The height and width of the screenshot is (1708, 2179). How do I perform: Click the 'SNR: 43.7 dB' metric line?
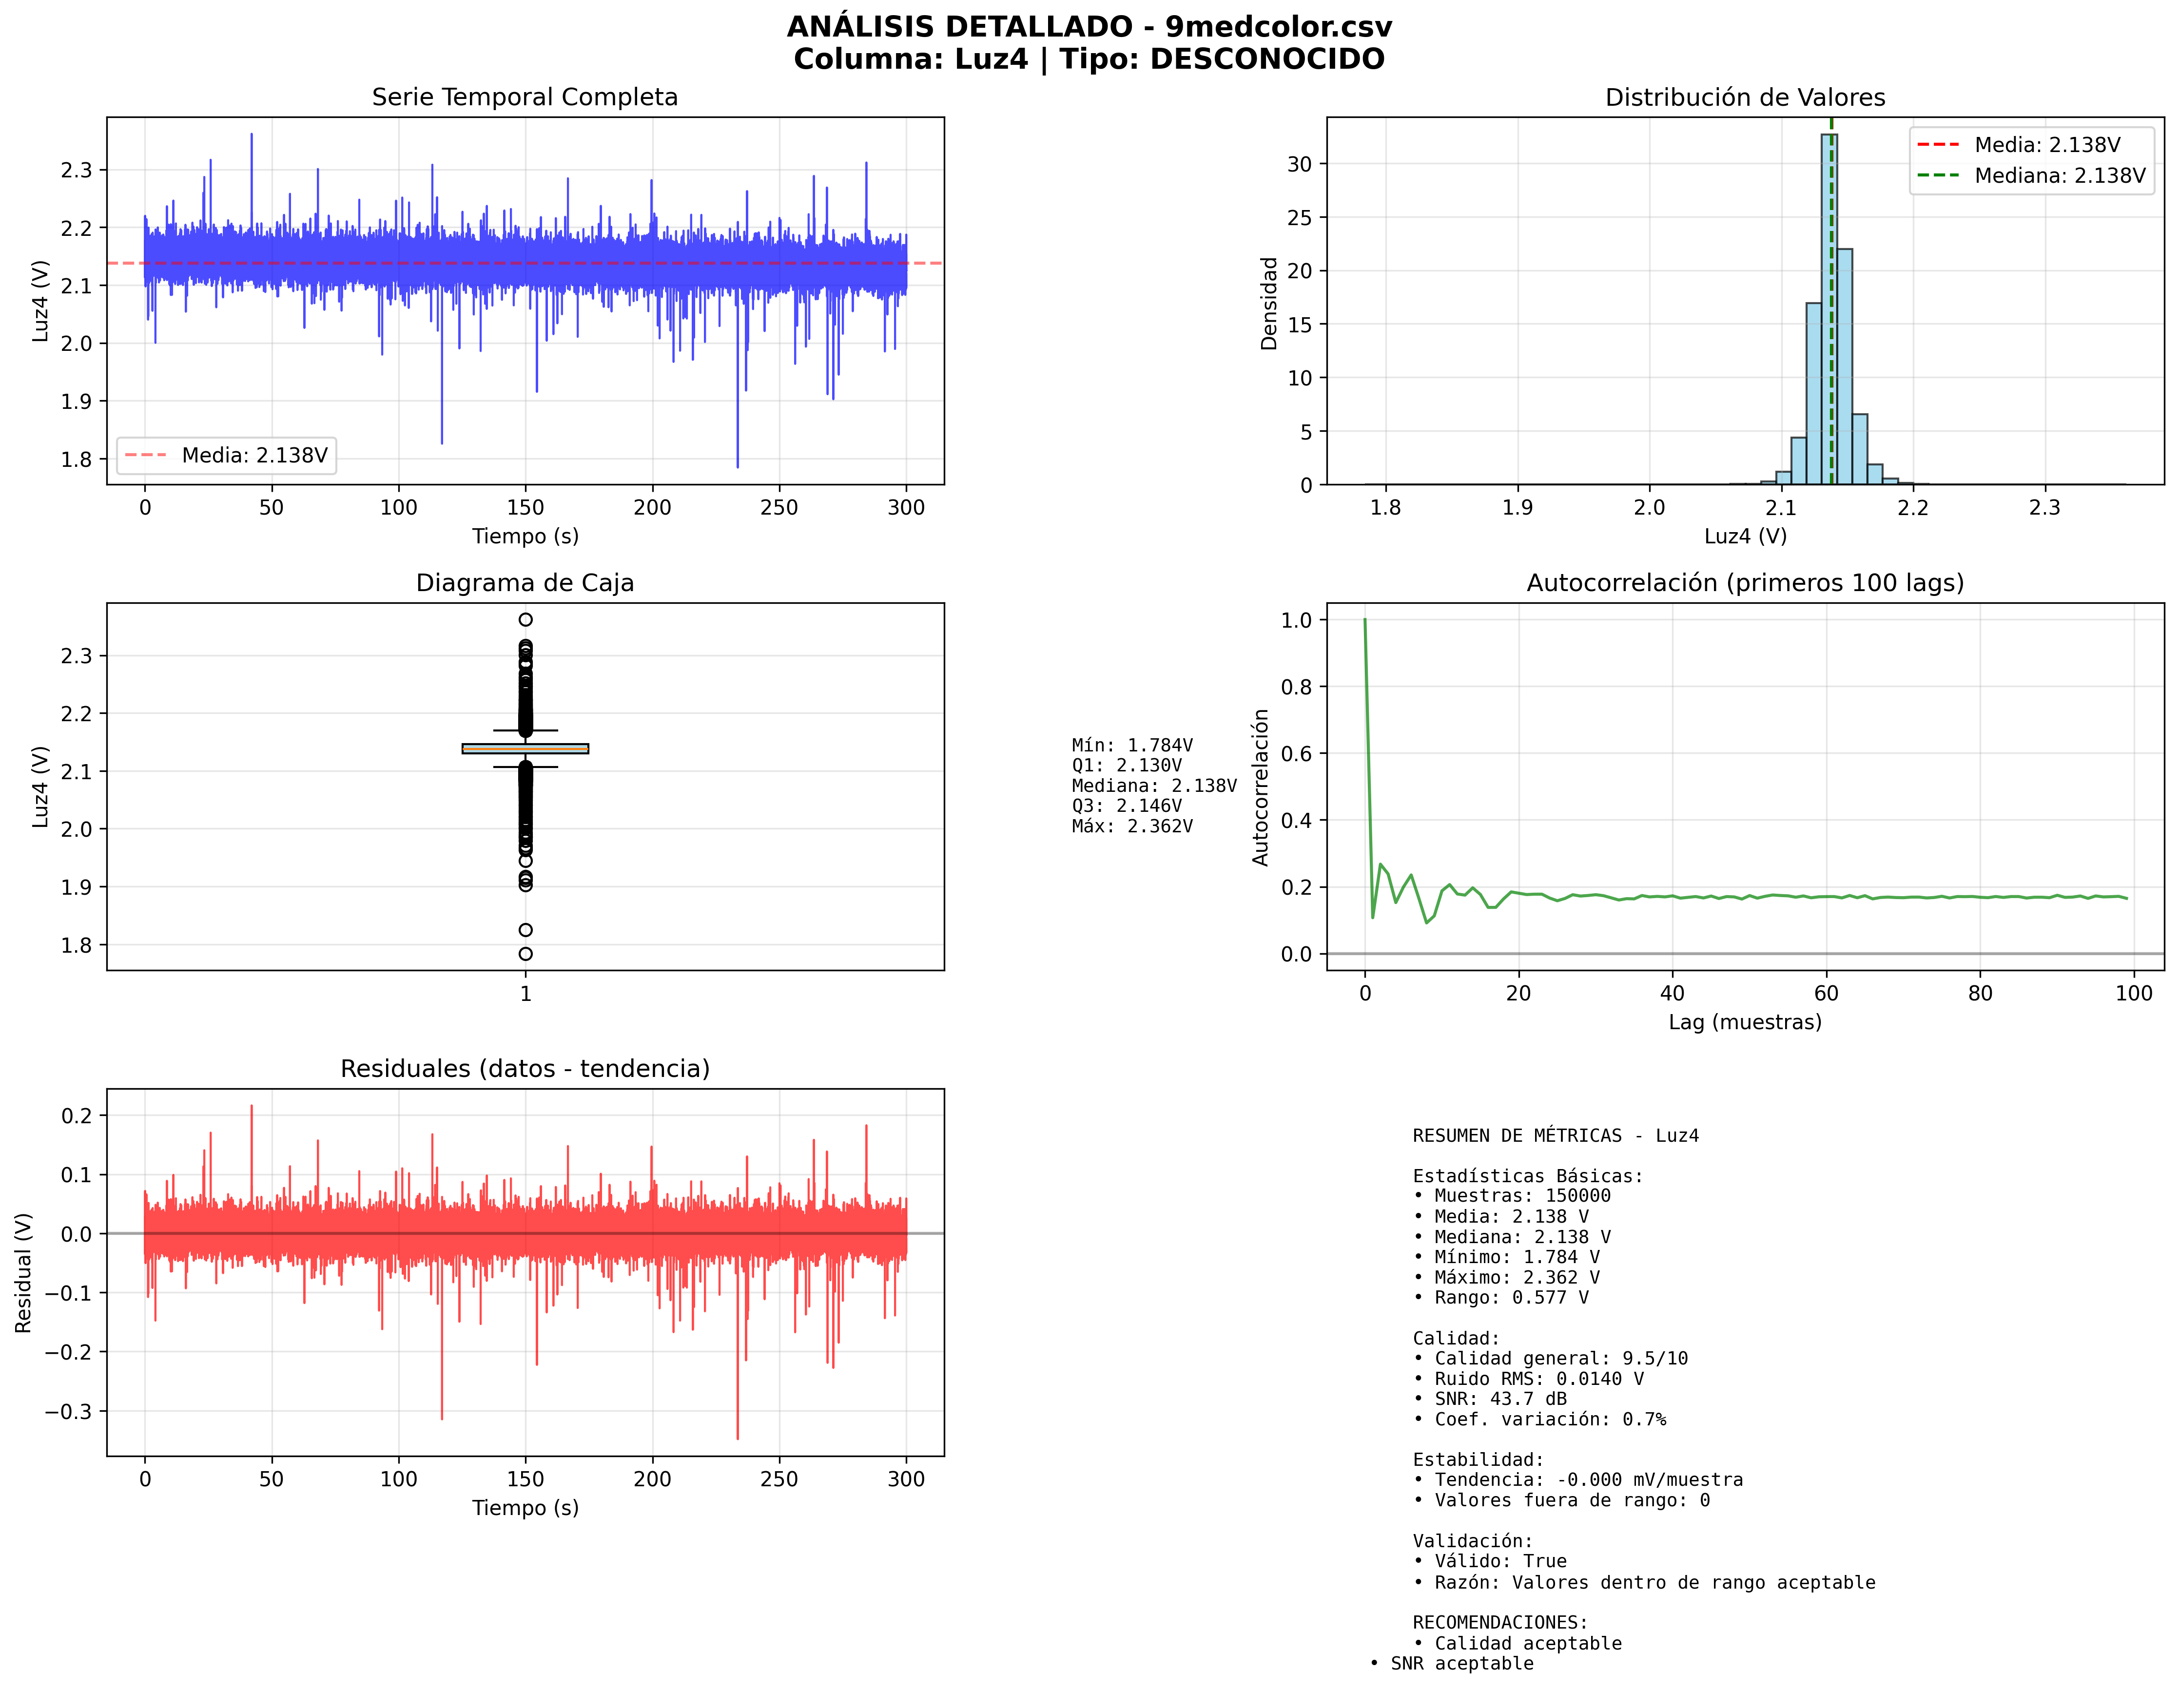pos(1490,1399)
